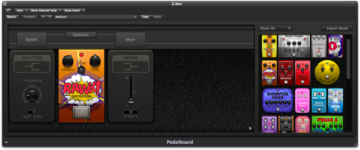This screenshot has width=360, height=150.
Task: Click the Import Mode button
Action: (x=337, y=28)
